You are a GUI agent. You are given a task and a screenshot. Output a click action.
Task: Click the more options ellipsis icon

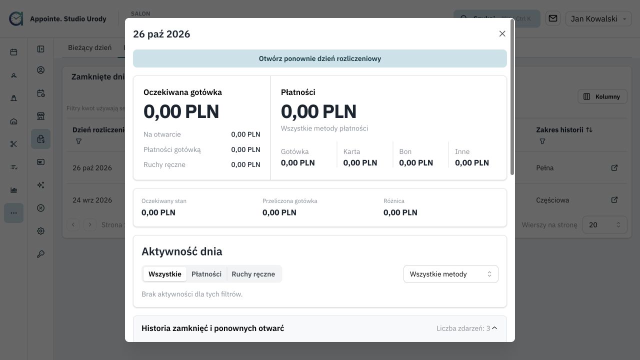pos(13,213)
